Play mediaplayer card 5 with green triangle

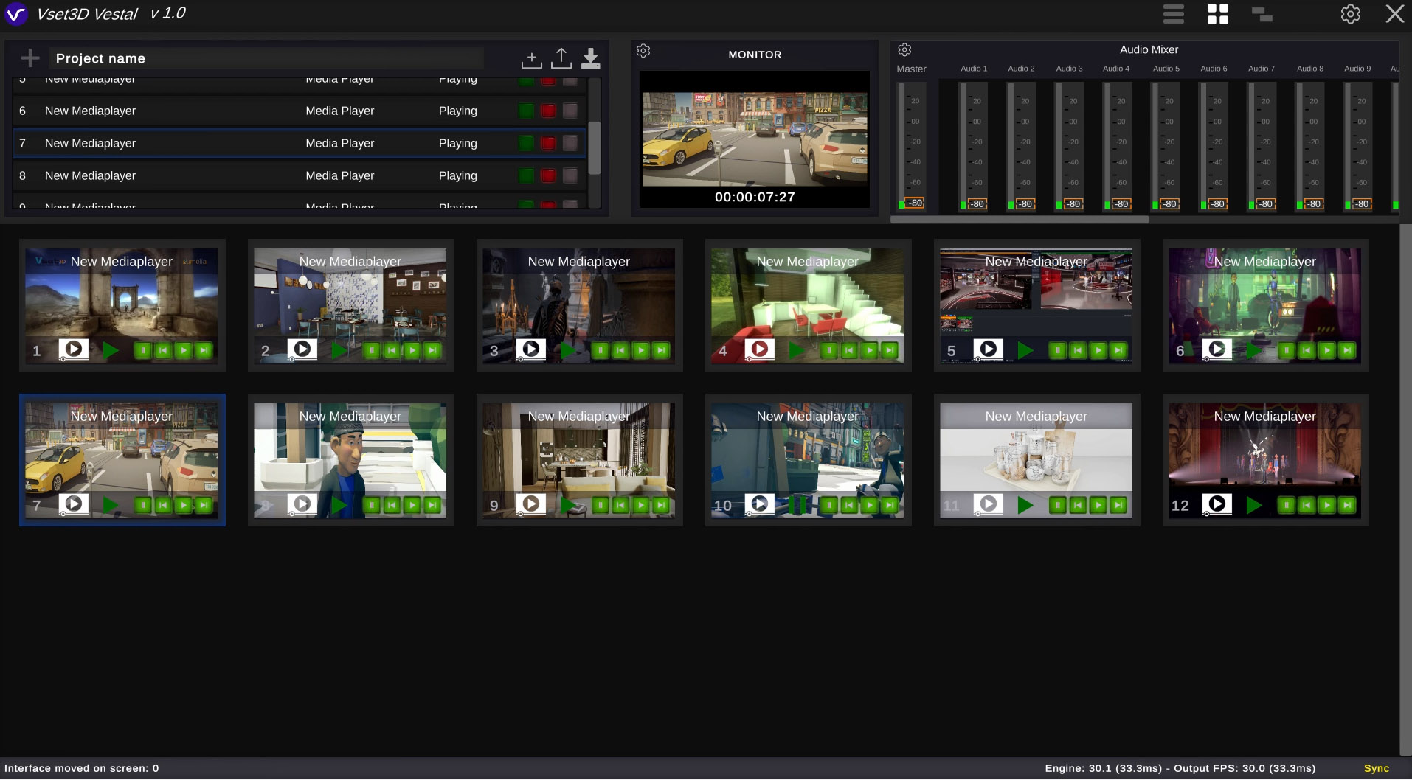[1025, 350]
